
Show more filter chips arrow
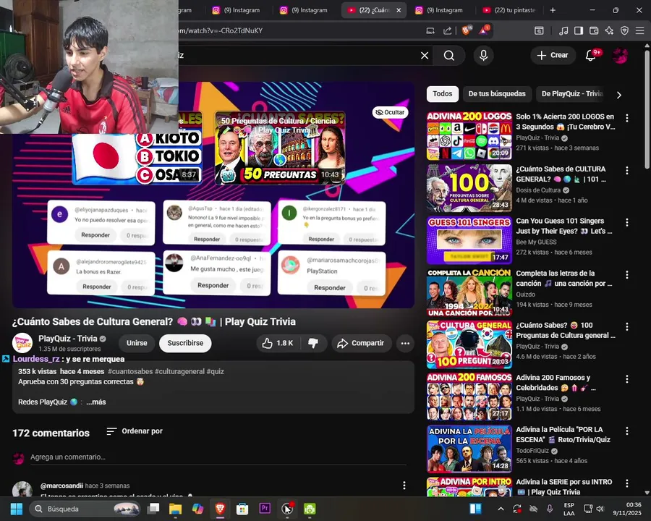tap(619, 95)
